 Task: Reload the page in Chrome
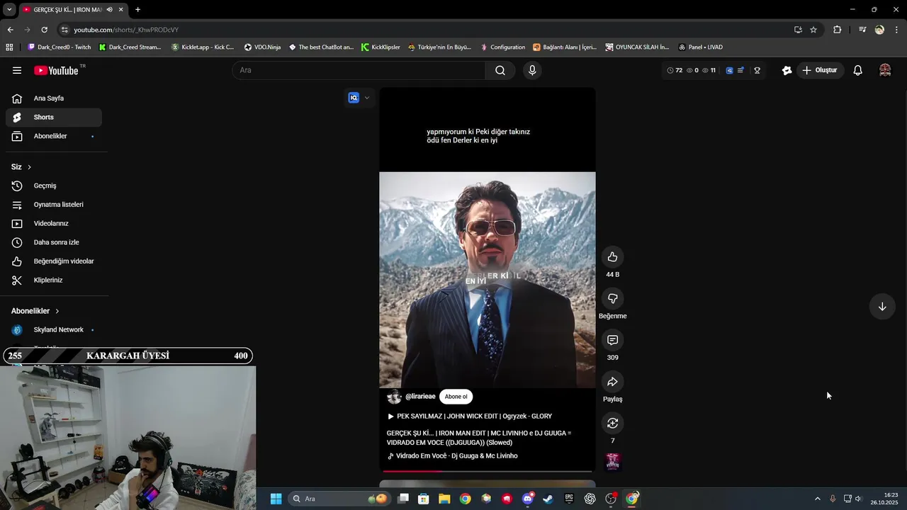pyautogui.click(x=44, y=30)
